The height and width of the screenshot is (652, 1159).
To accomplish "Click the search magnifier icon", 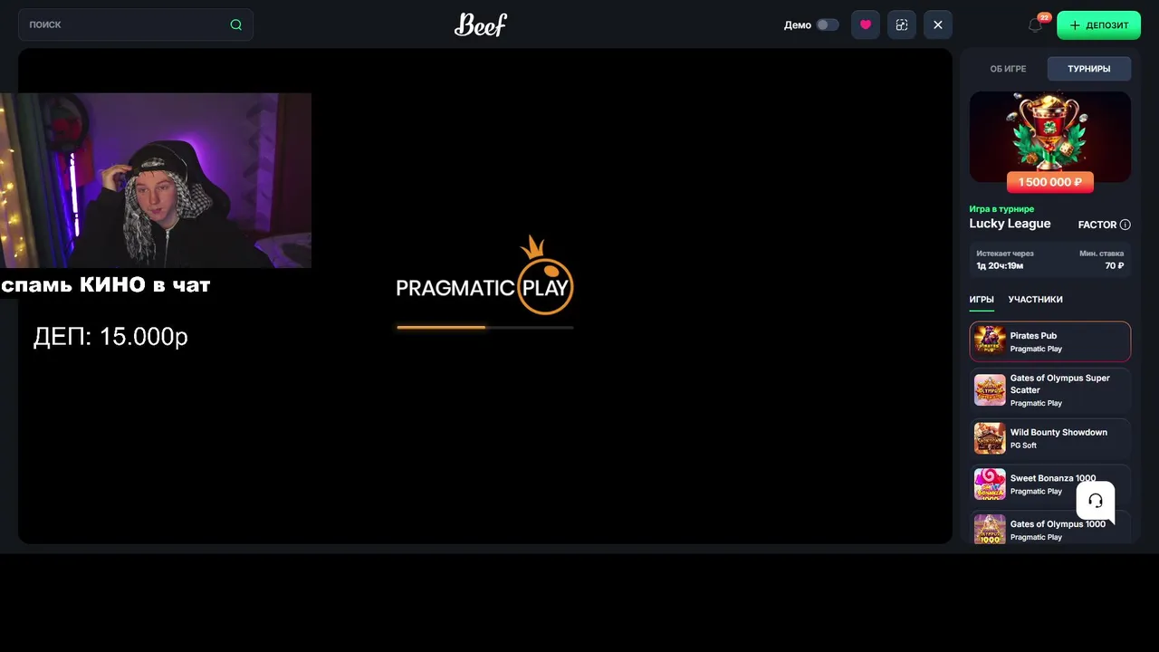I will 235,24.
